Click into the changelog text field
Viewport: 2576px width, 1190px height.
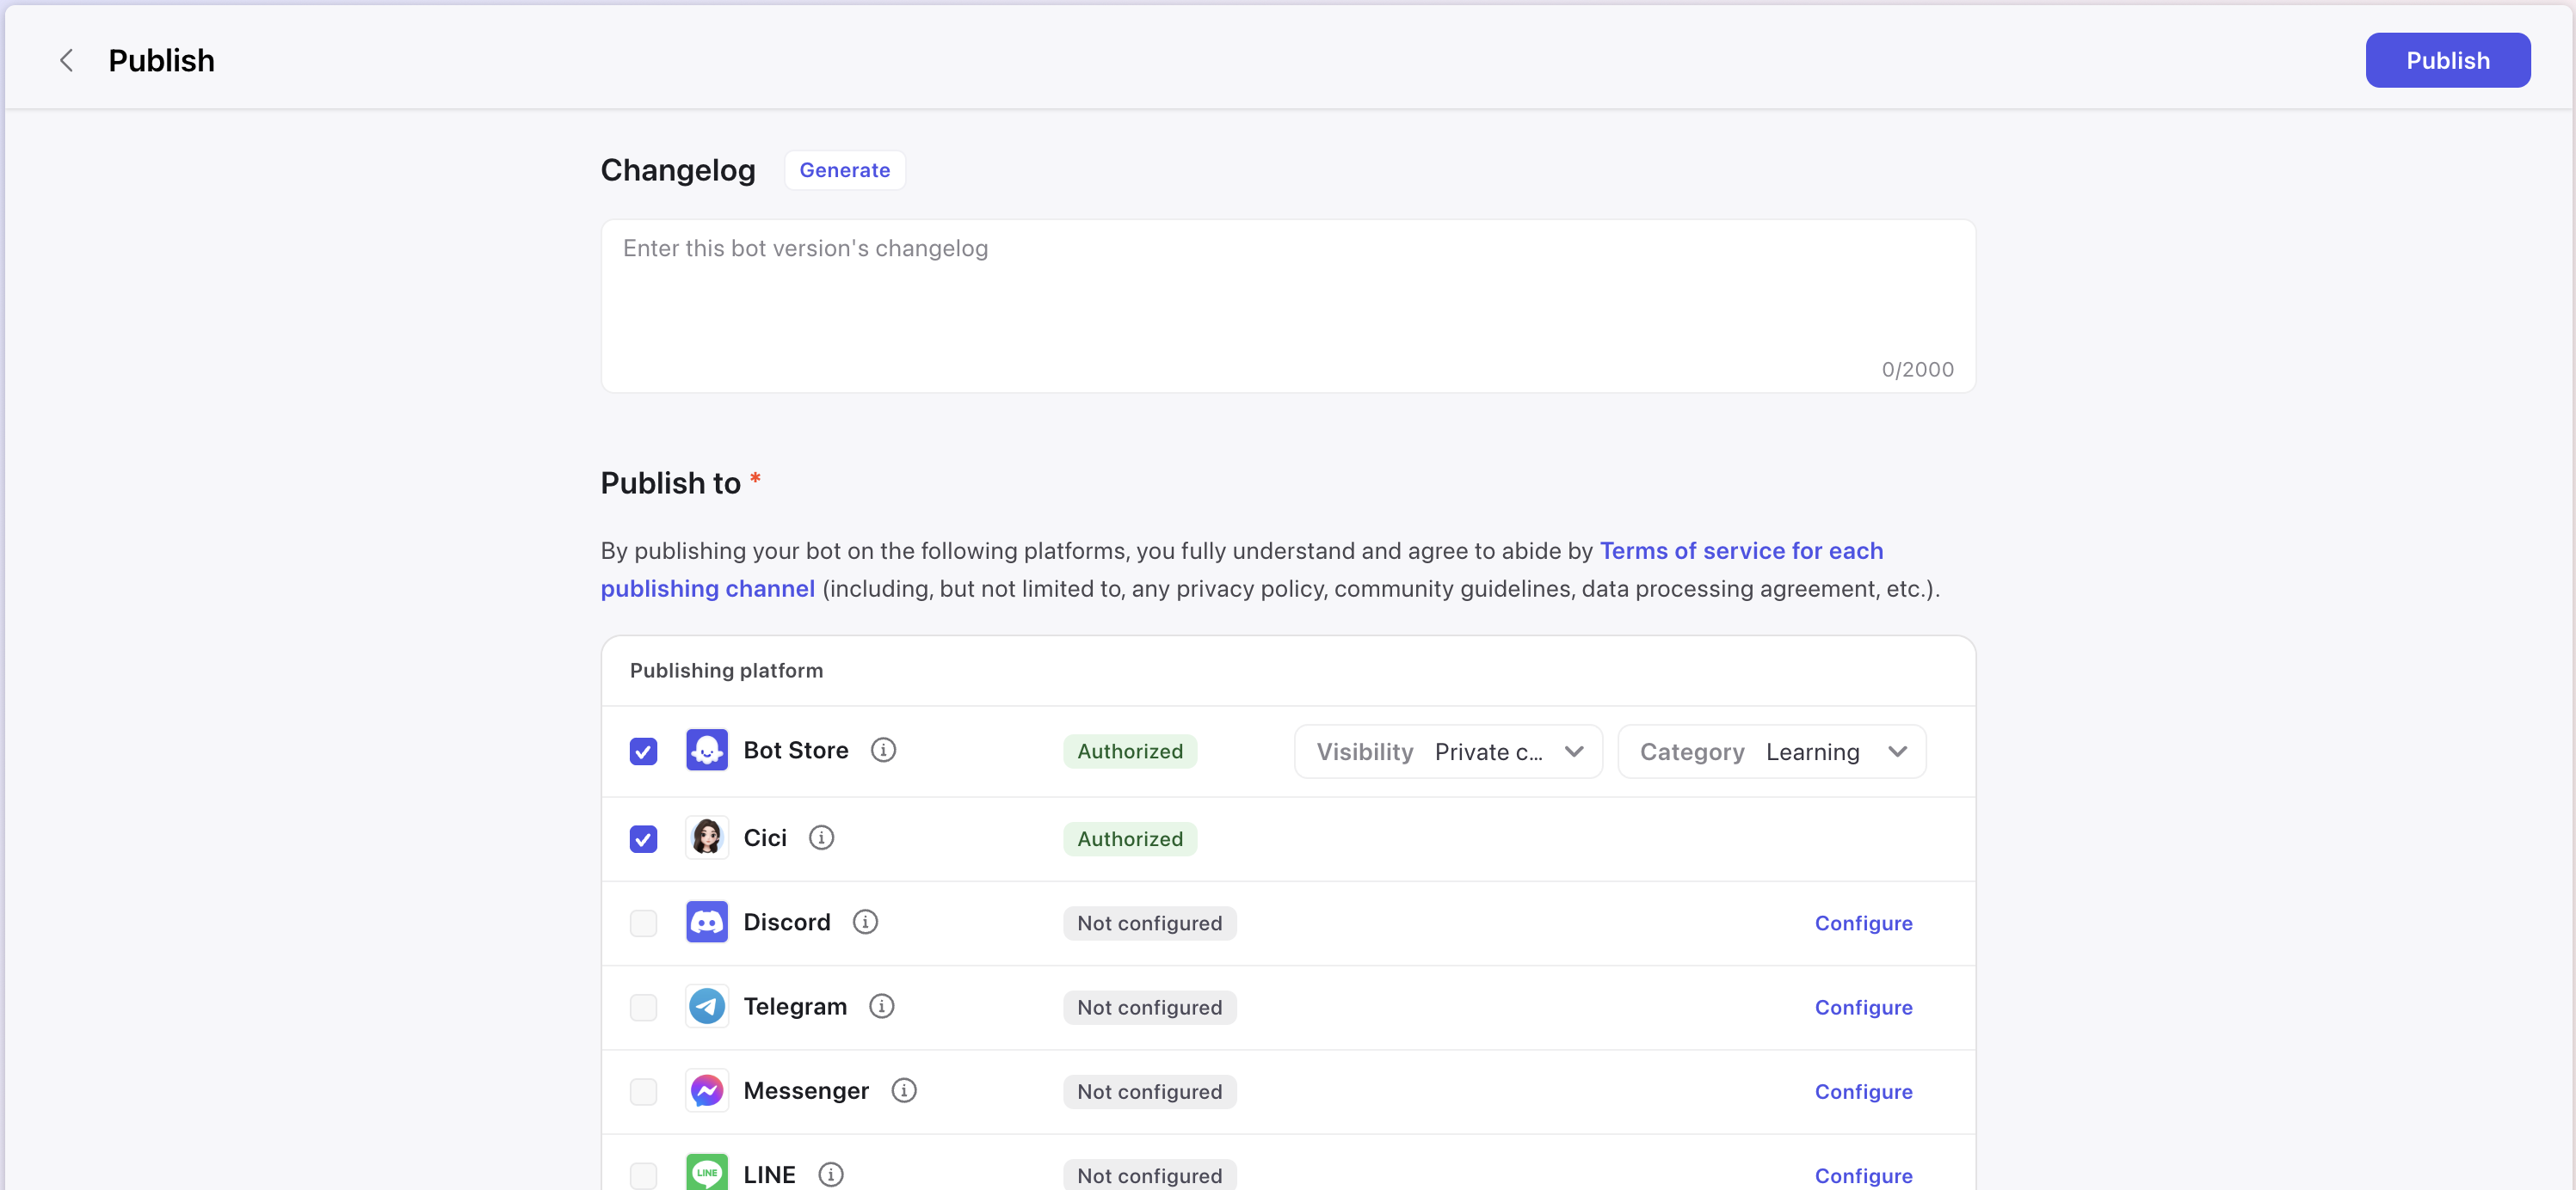[x=1287, y=300]
